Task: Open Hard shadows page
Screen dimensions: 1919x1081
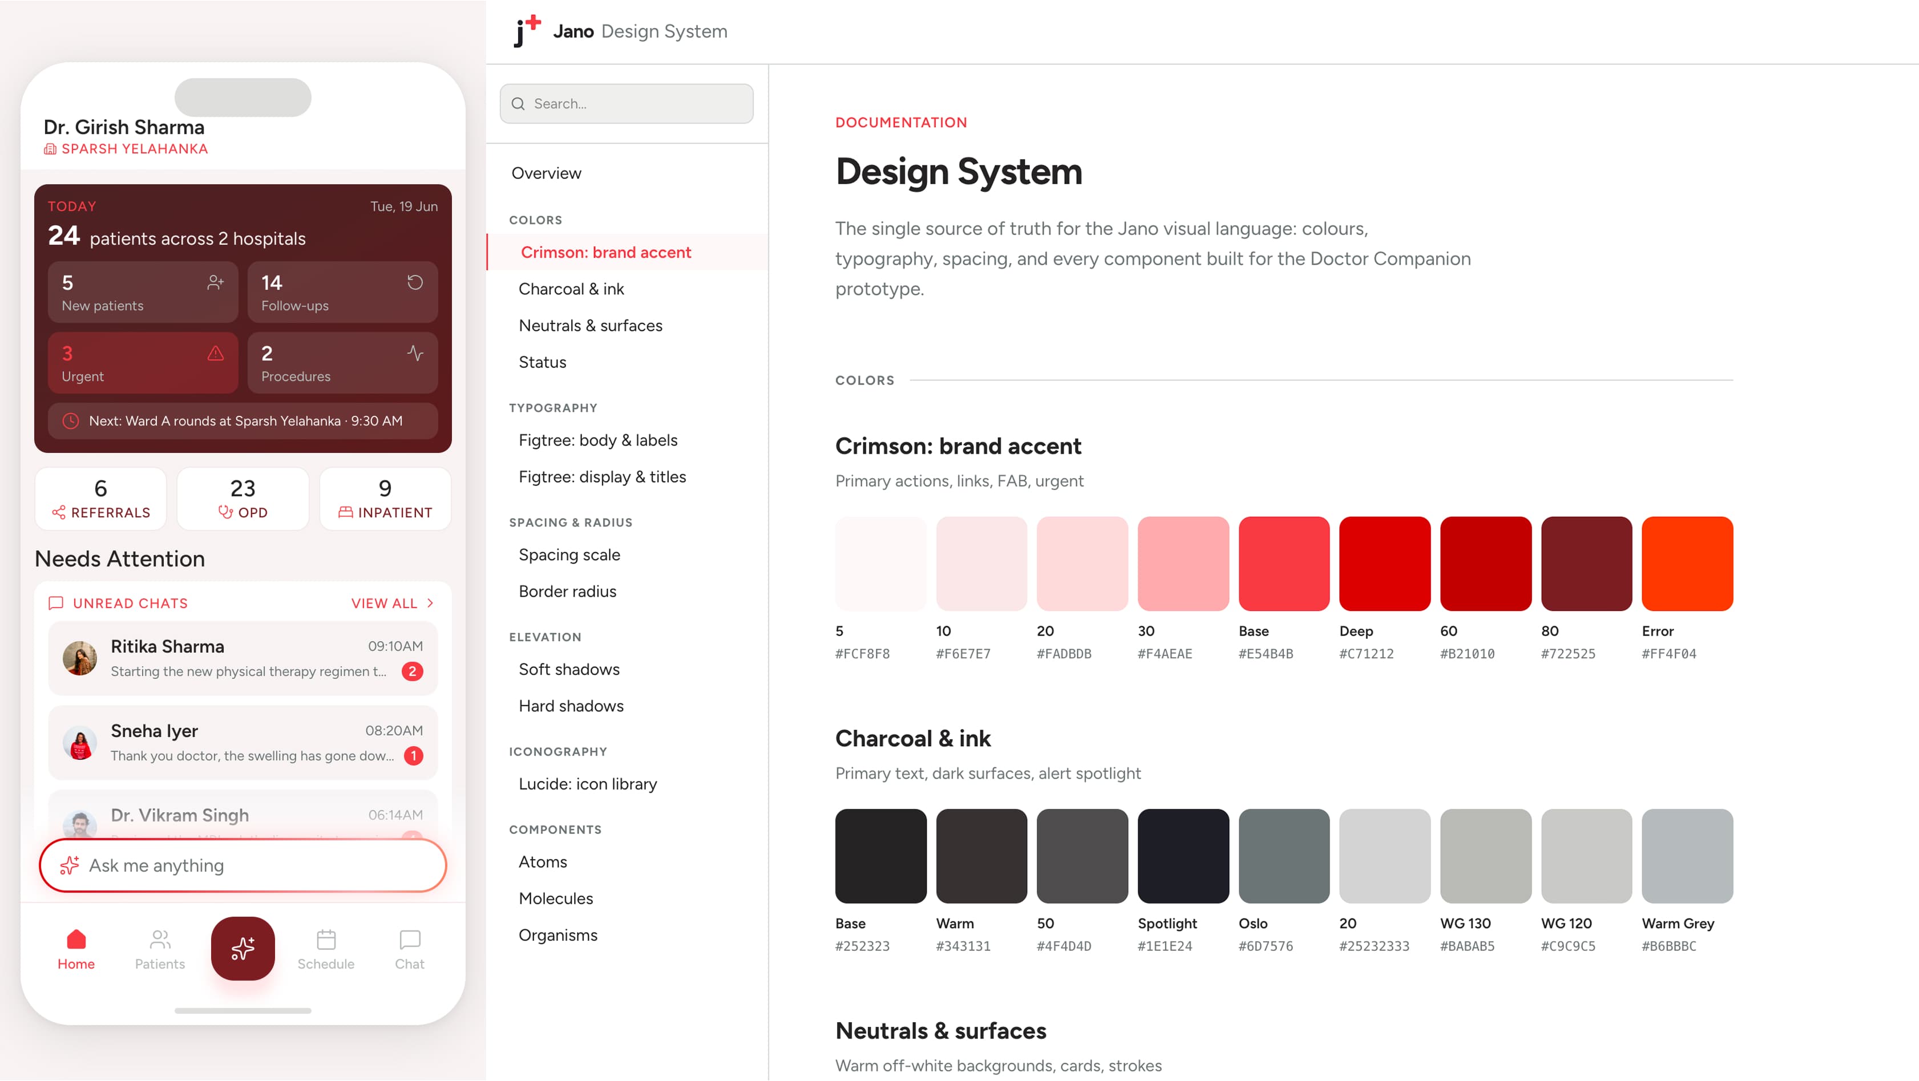Action: [x=571, y=706]
